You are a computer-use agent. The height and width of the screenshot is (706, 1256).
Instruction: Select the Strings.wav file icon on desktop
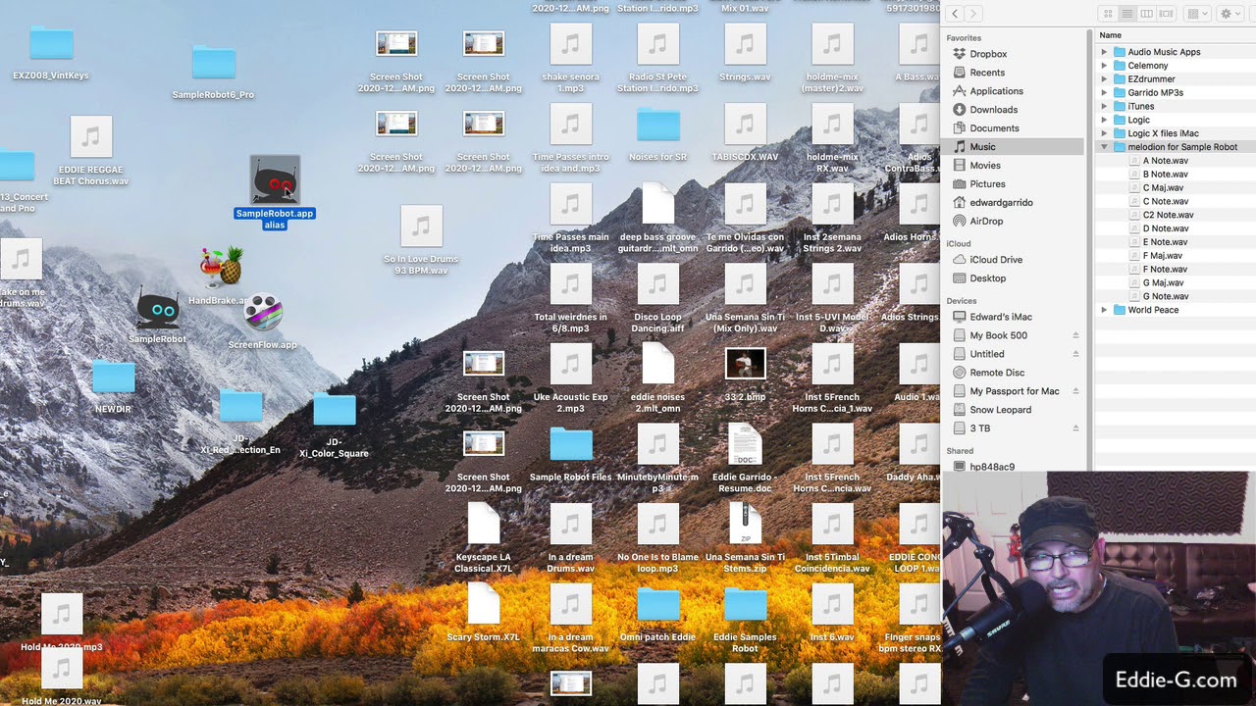tap(745, 44)
